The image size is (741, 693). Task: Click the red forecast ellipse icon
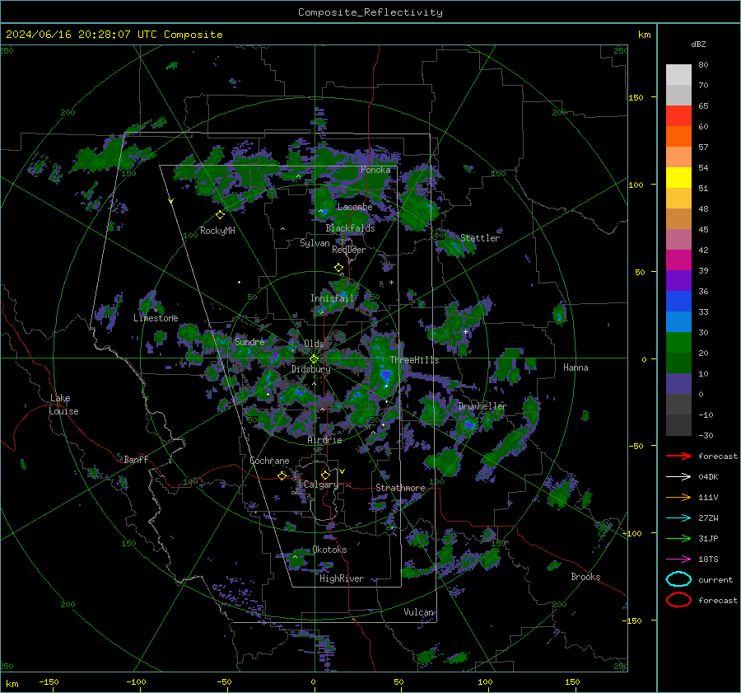tap(678, 600)
